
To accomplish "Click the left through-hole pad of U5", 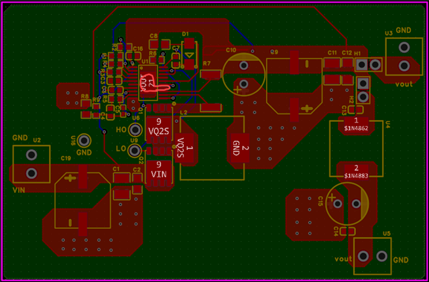I will [x=363, y=256].
